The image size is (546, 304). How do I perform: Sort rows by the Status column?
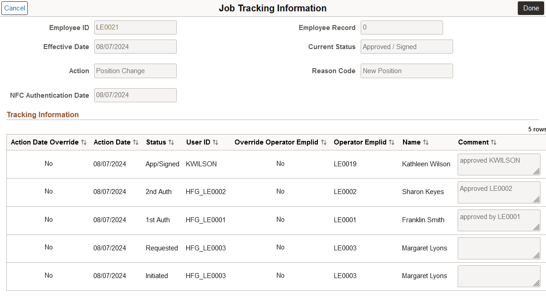click(x=170, y=142)
